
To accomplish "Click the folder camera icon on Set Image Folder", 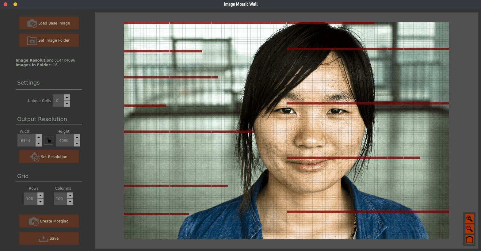I will tap(32, 40).
